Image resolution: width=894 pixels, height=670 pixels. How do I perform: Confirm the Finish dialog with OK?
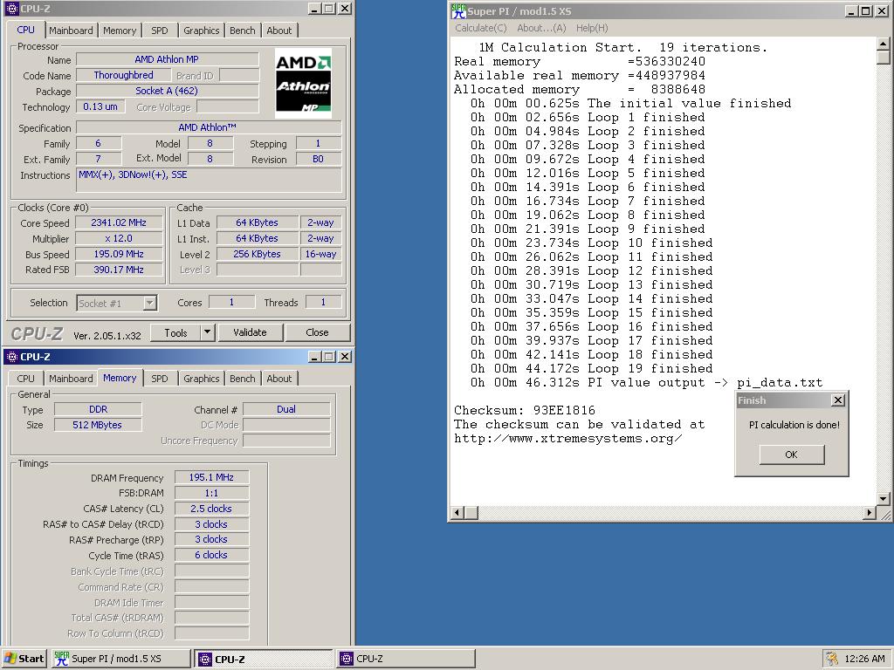tap(791, 455)
